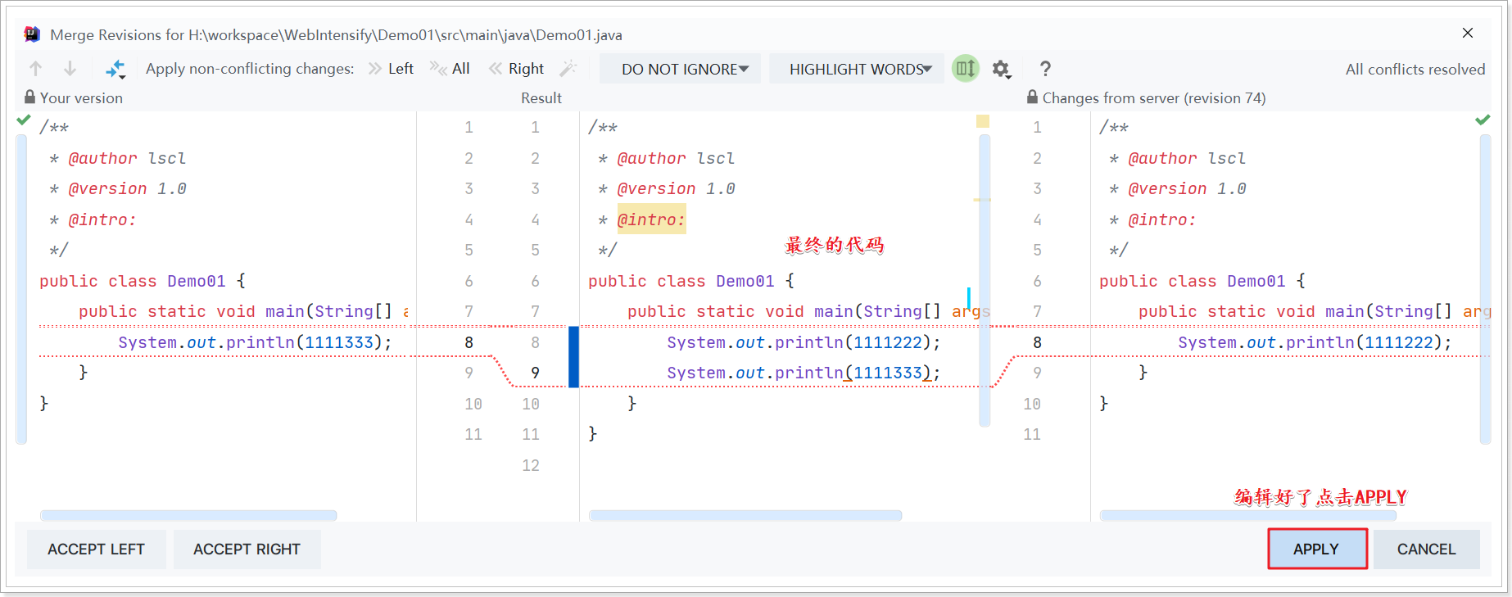Click the ACCEPT RIGHT button
The width and height of the screenshot is (1512, 597).
point(247,550)
